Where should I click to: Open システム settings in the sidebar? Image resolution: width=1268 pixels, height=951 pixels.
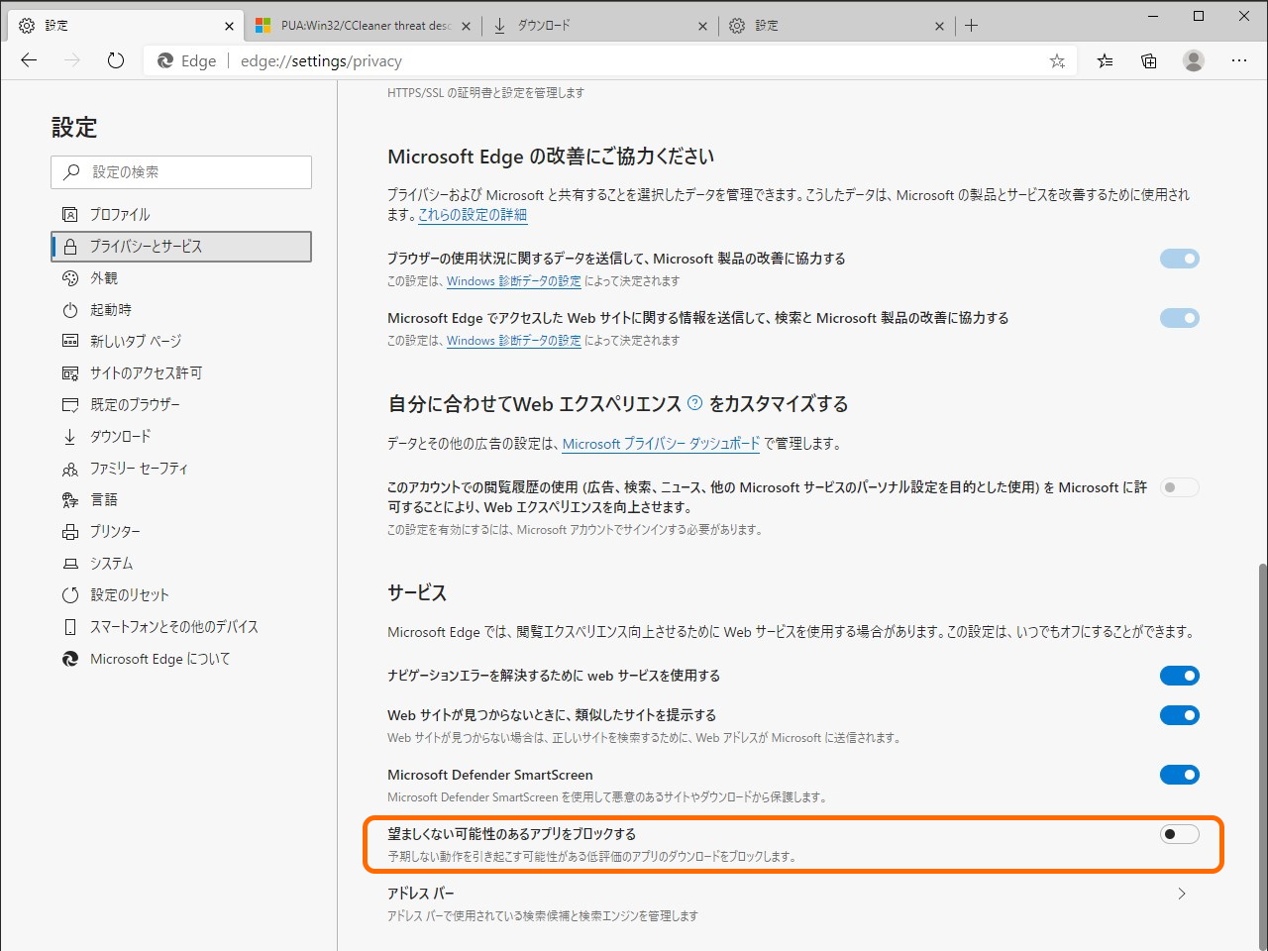pos(116,563)
